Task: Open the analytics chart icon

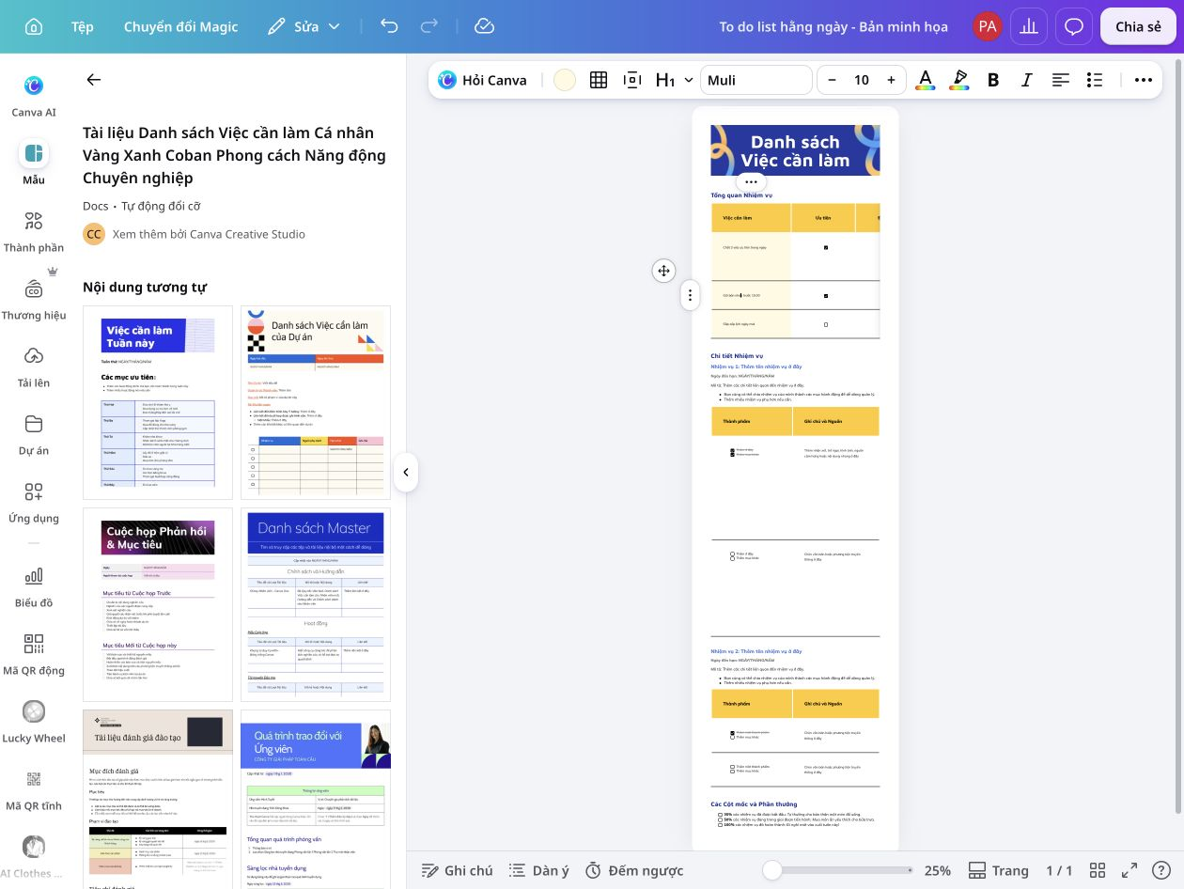Action: point(1029,26)
